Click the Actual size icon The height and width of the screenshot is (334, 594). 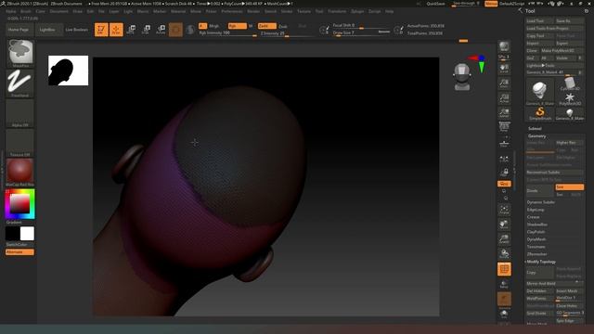coord(504,98)
